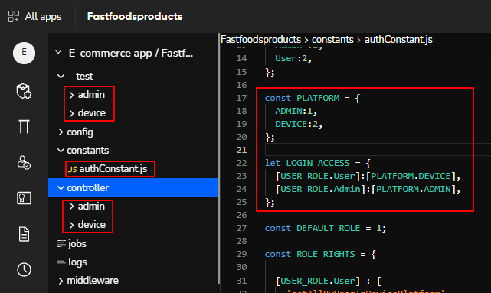Click constants in the breadcrumb
Viewport: 491px width, 293px height.
(x=332, y=40)
